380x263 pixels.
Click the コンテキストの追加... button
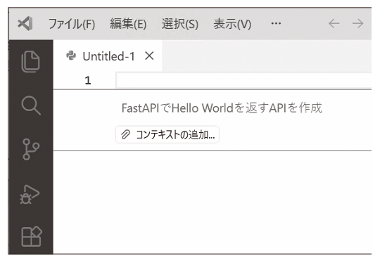[167, 134]
